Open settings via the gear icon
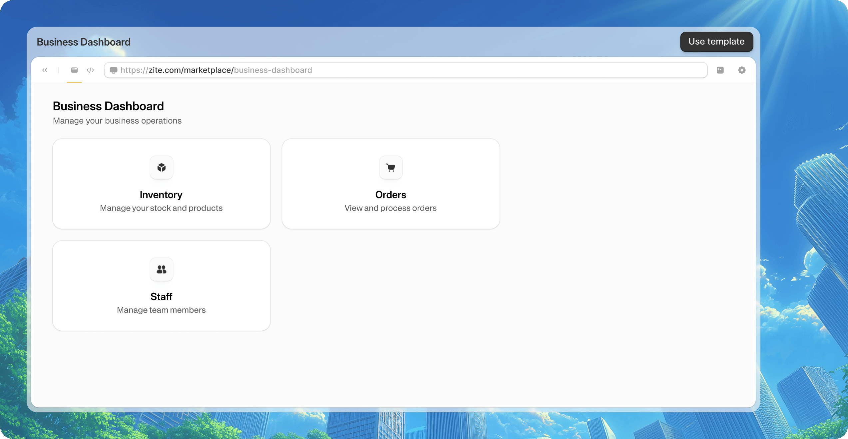Viewport: 848px width, 439px height. [x=742, y=70]
